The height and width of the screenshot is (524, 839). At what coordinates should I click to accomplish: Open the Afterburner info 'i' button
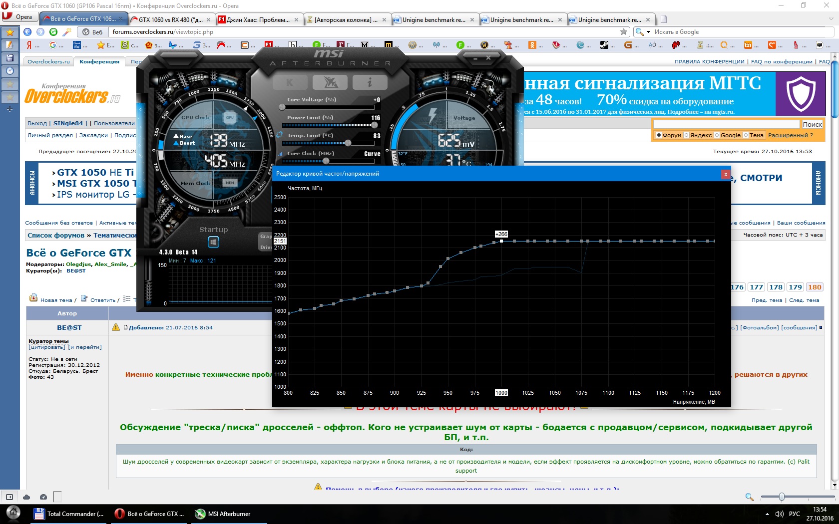(x=370, y=82)
